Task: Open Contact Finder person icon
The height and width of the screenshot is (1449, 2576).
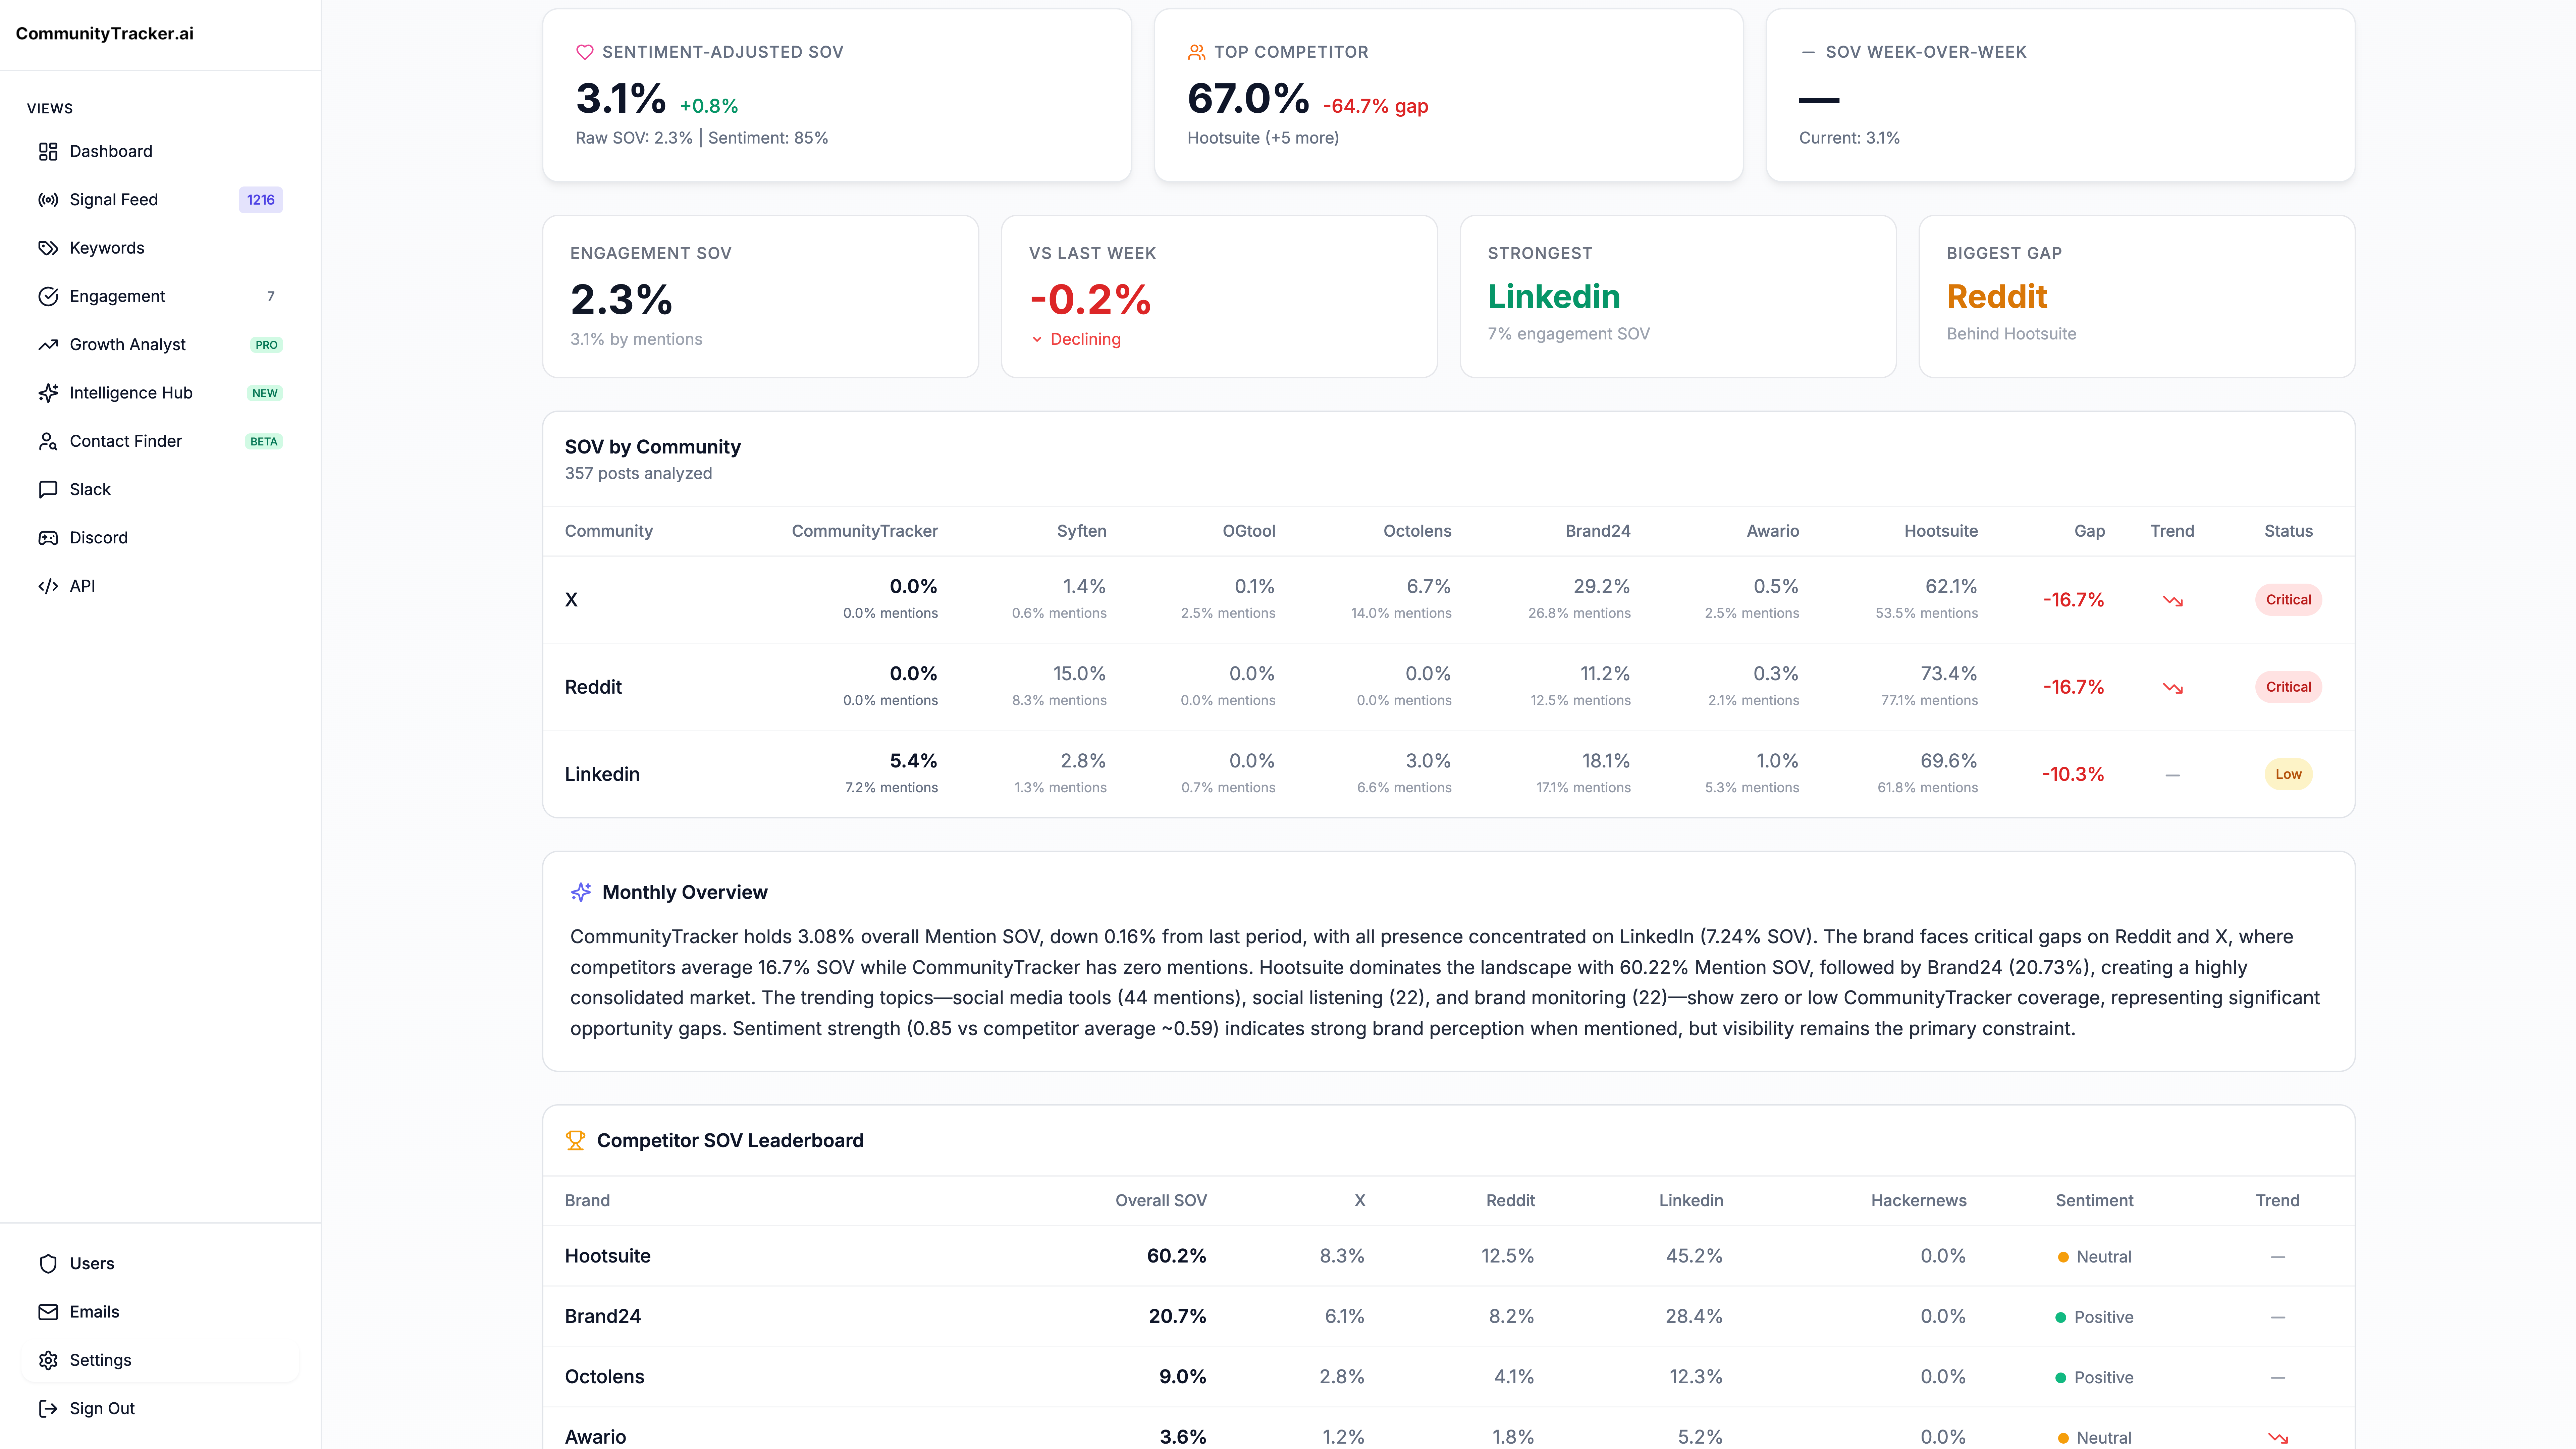Action: (48, 441)
